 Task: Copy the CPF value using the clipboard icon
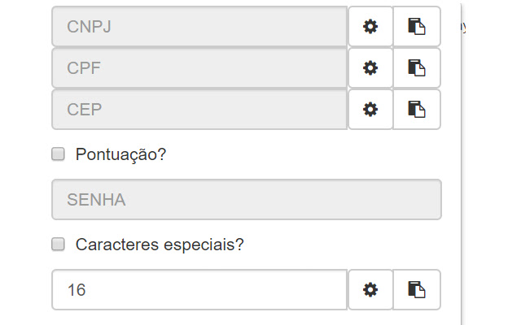click(417, 68)
